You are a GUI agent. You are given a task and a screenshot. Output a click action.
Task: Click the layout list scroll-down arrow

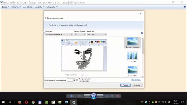tap(143, 76)
